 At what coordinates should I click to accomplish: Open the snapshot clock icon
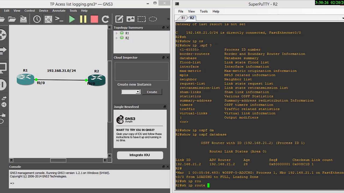37,19
